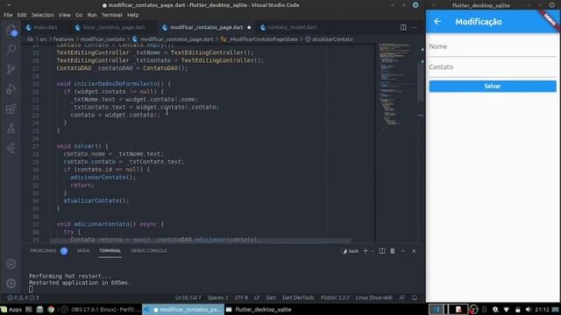Split the terminal panel
Image resolution: width=561 pixels, height=315 pixels.
(382, 251)
